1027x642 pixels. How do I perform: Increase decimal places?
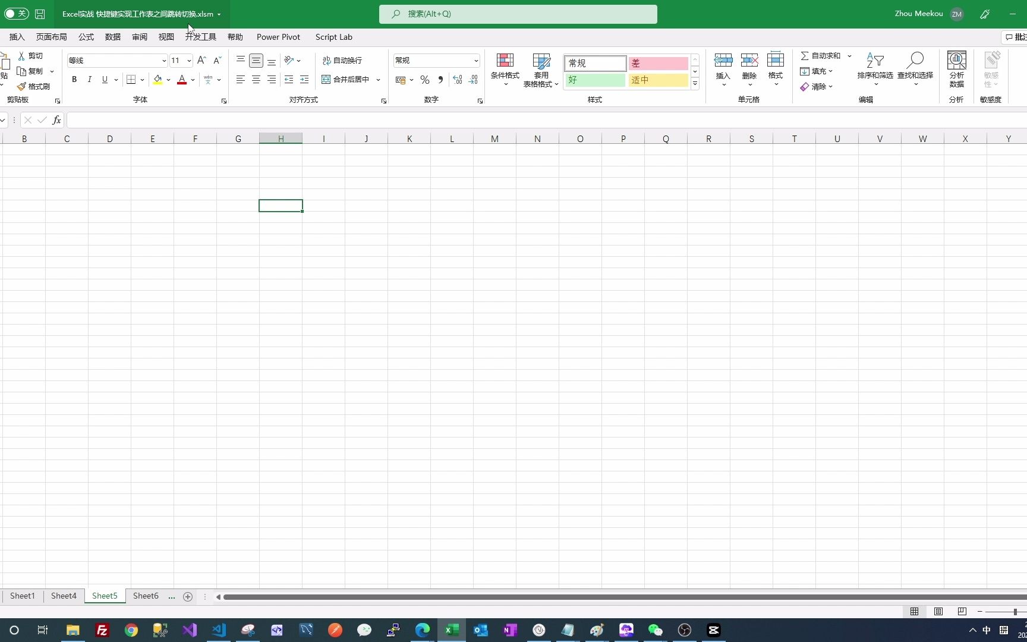pyautogui.click(x=458, y=80)
